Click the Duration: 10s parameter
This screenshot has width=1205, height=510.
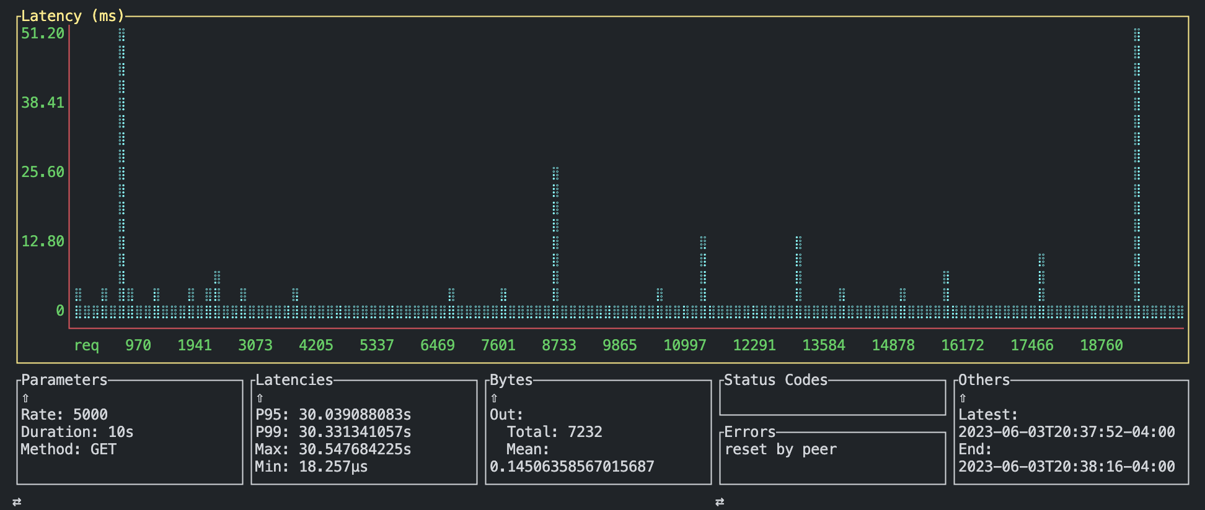tap(77, 432)
